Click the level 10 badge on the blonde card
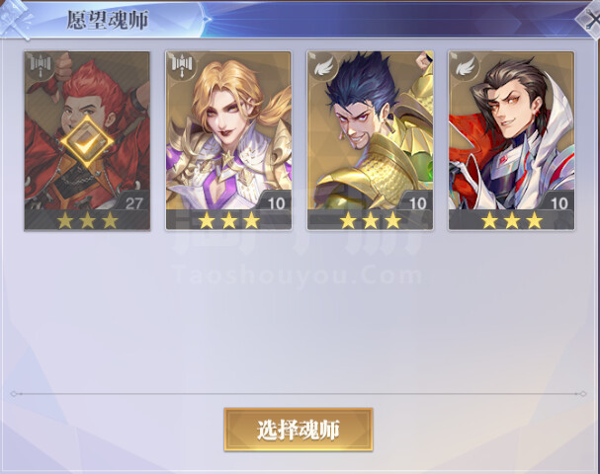The height and width of the screenshot is (474, 600). tap(276, 203)
